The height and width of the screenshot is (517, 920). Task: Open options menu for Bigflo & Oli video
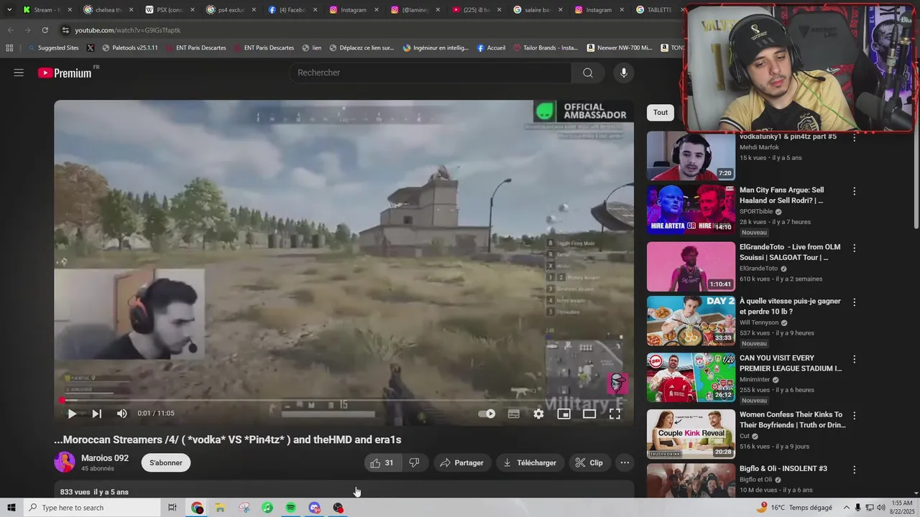[x=854, y=470]
